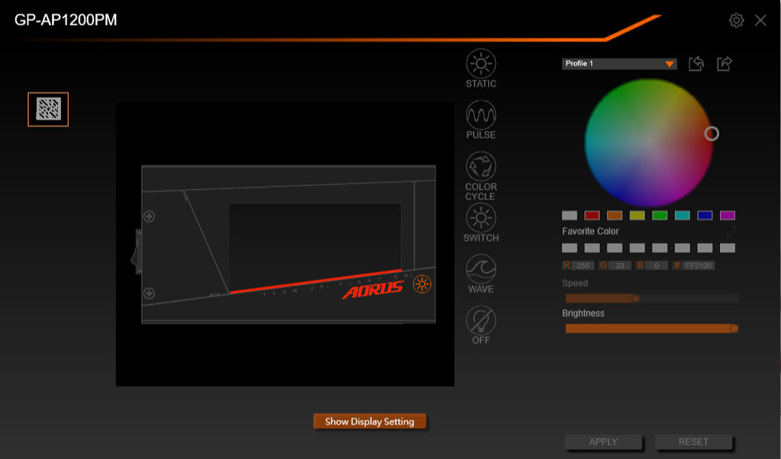Click the B value field
This screenshot has width=781, height=459.
pos(657,265)
